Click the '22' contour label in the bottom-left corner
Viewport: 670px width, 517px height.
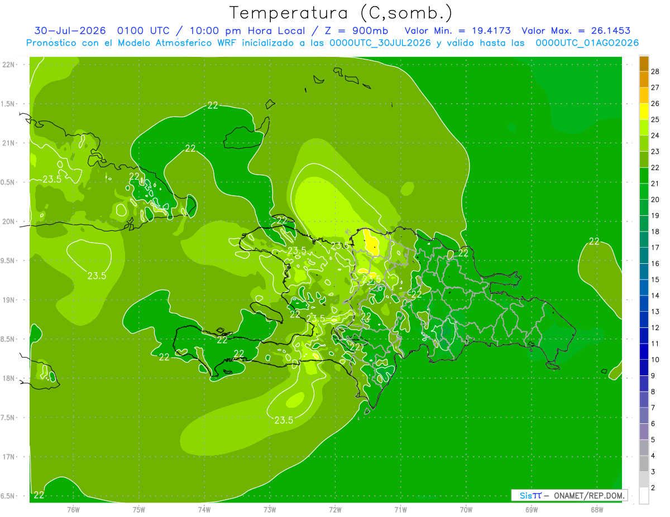[39, 495]
